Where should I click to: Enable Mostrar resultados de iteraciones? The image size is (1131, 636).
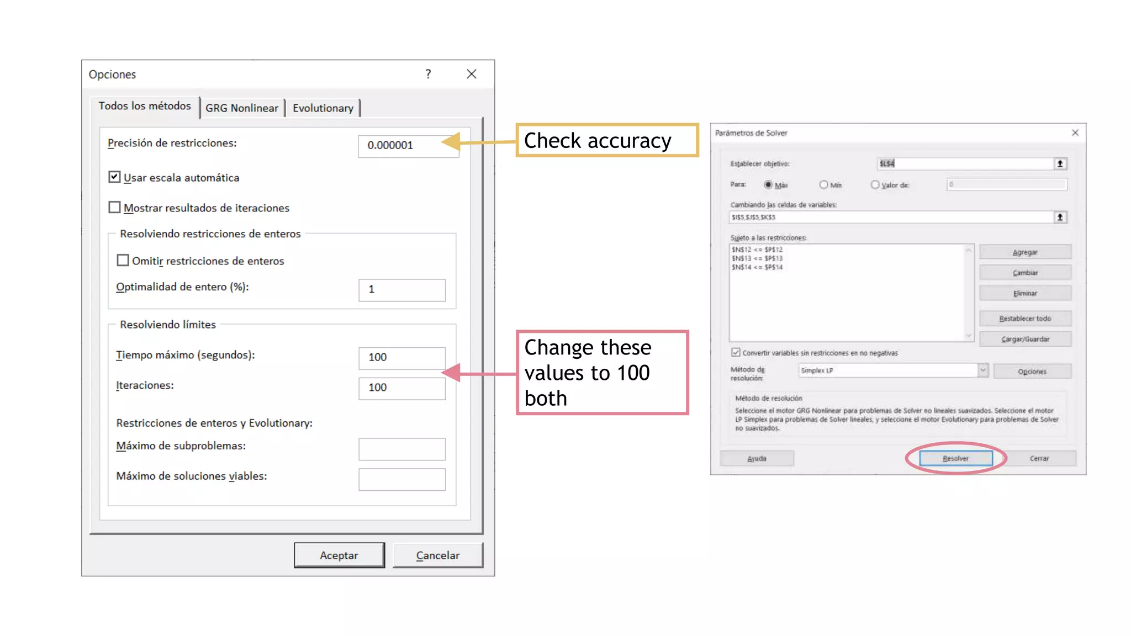point(114,208)
